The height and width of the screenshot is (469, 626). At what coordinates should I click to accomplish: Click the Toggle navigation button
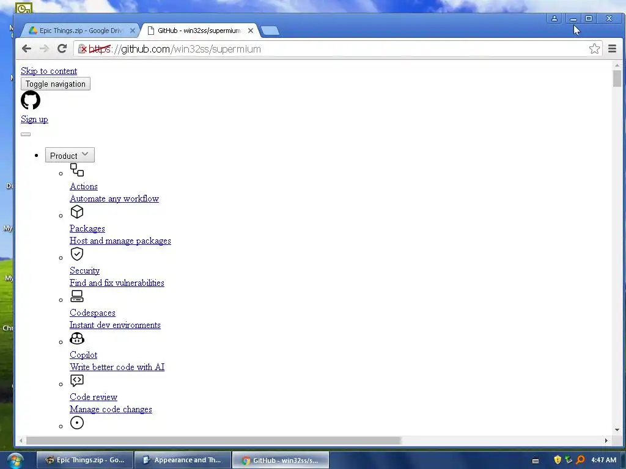56,84
